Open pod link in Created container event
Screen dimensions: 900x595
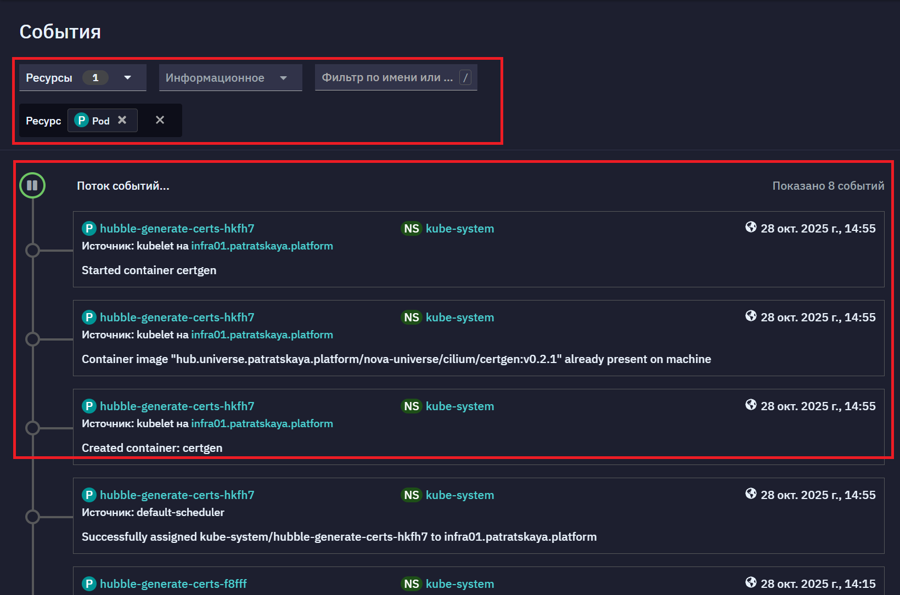pos(177,406)
